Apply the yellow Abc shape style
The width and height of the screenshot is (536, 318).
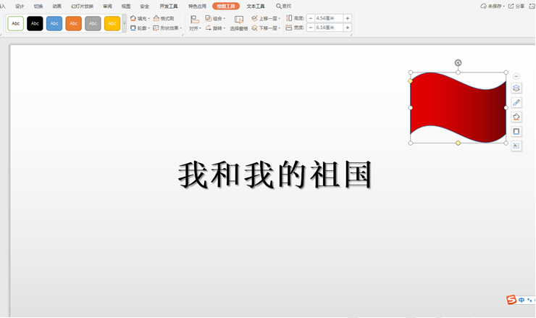[x=112, y=24]
